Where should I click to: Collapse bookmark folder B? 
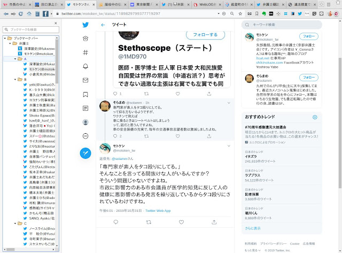coord(15,80)
